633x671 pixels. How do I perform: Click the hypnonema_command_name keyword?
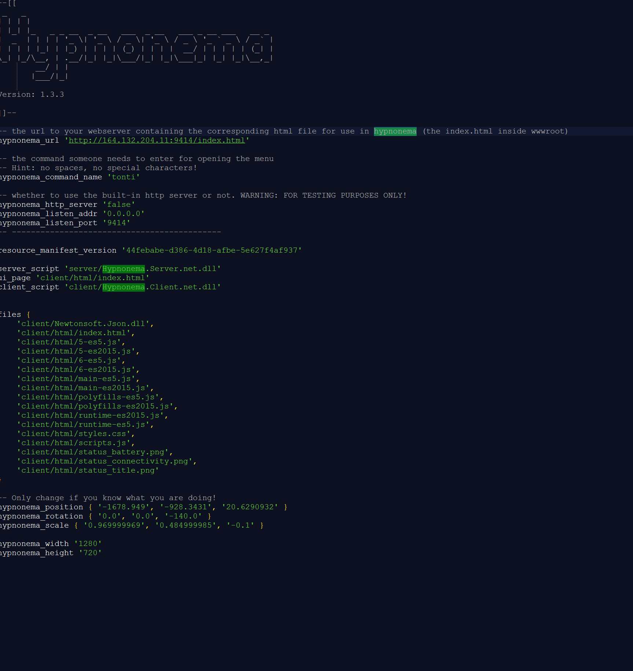coord(51,177)
